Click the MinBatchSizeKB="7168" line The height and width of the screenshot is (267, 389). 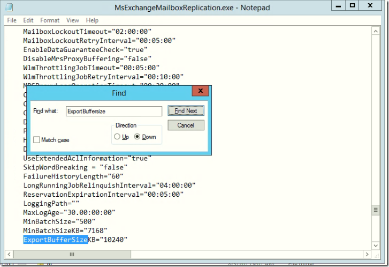65,231
